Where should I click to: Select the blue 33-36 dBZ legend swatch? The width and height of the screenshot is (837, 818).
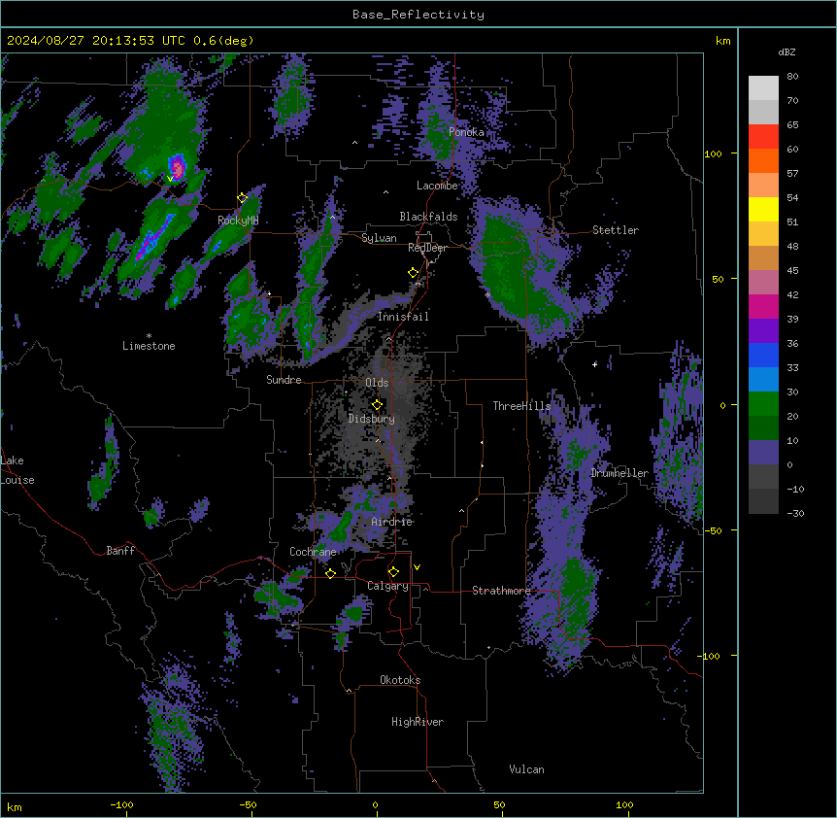(763, 355)
